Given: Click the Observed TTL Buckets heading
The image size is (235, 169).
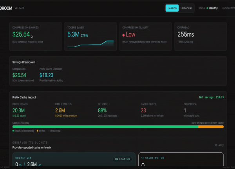Looking at the screenshot, I should (30, 142).
